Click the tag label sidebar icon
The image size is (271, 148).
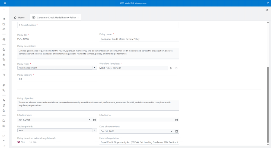tap(4, 85)
